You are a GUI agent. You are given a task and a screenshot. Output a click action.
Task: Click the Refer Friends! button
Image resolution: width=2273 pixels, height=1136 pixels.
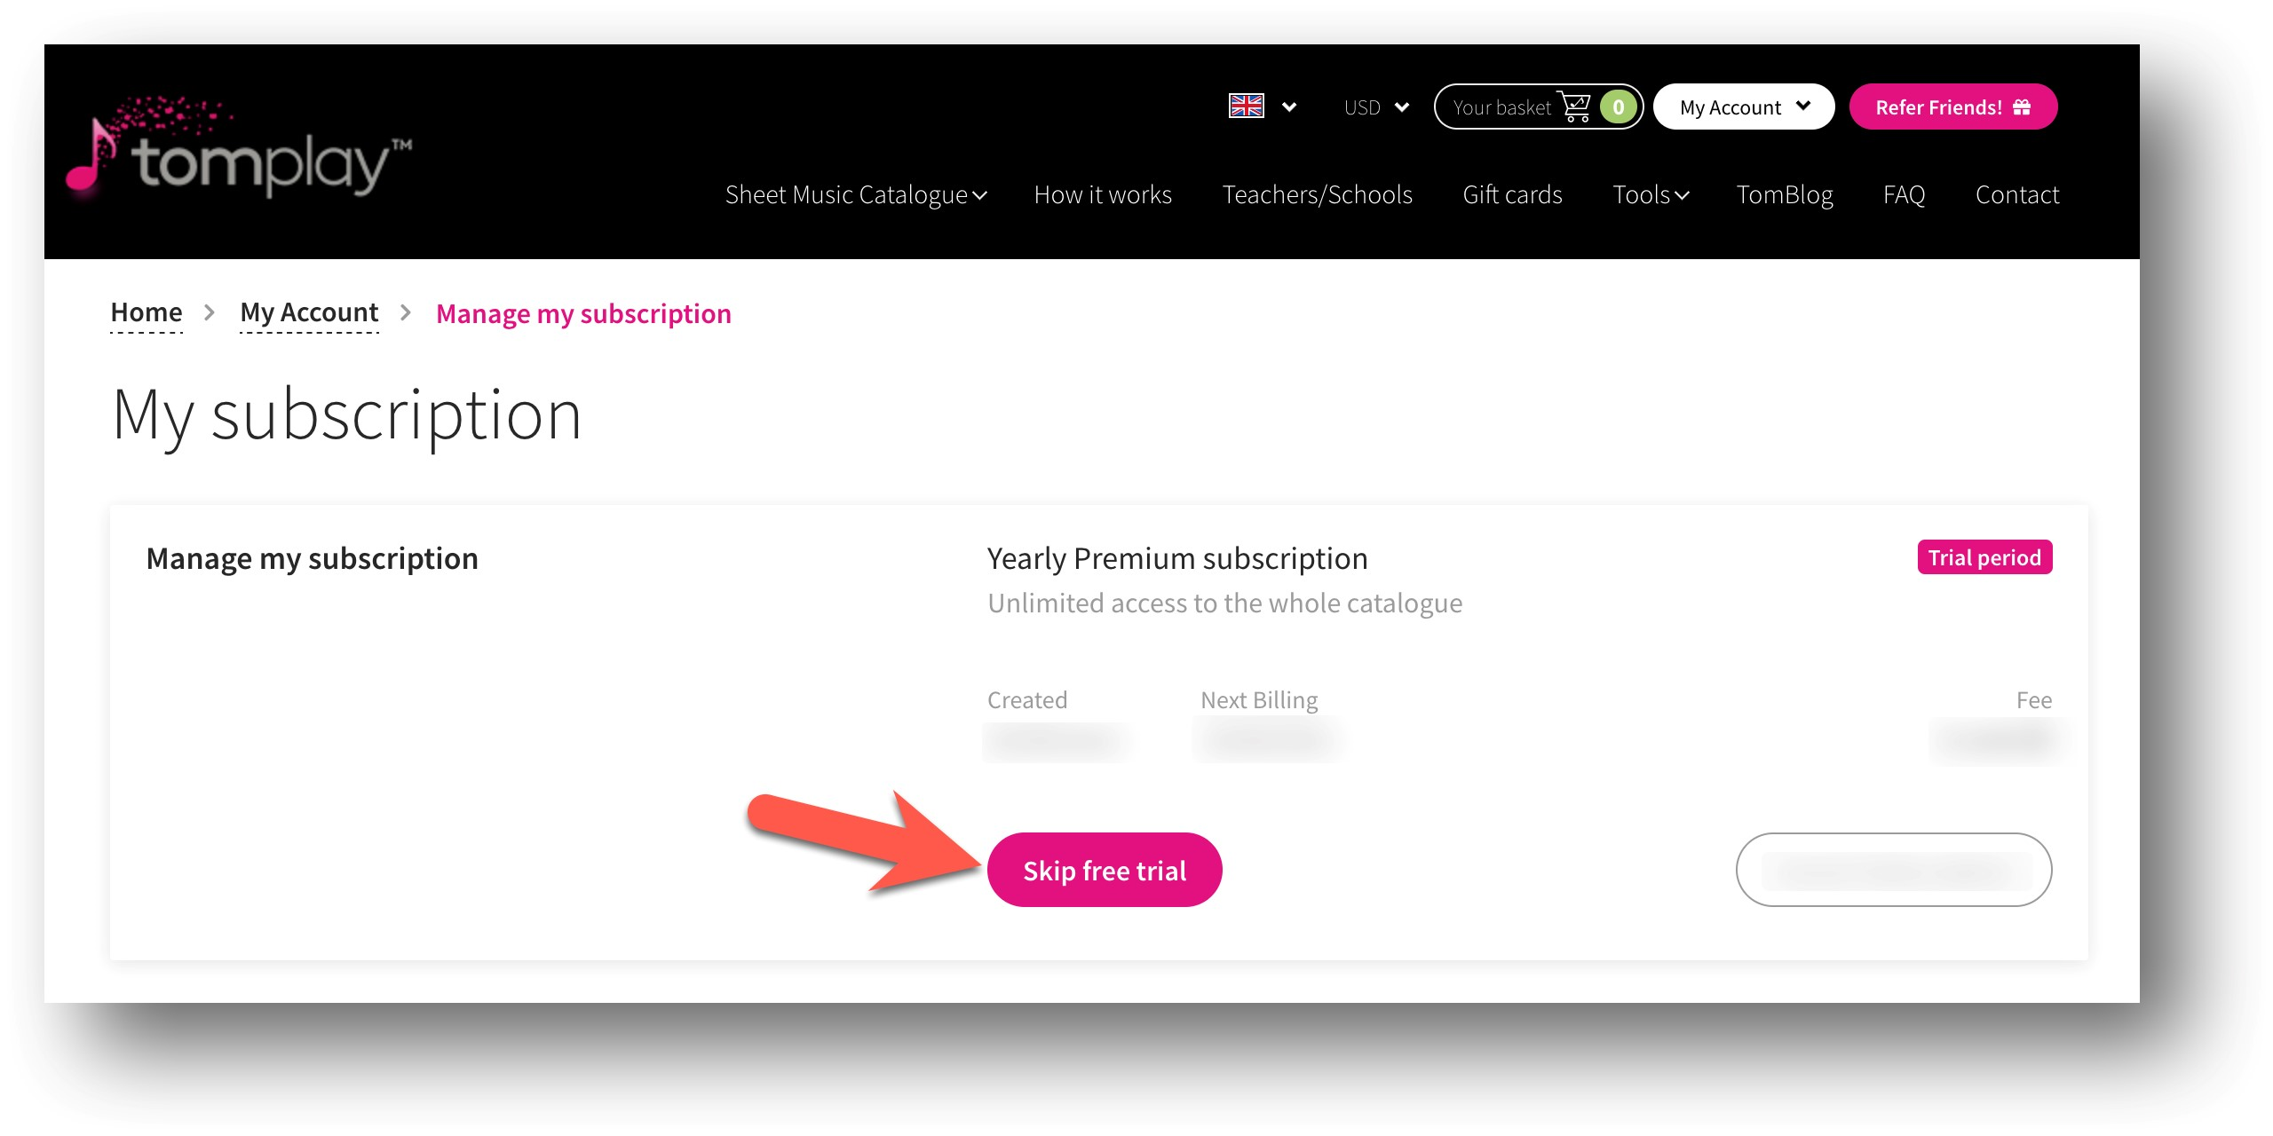[x=1952, y=106]
